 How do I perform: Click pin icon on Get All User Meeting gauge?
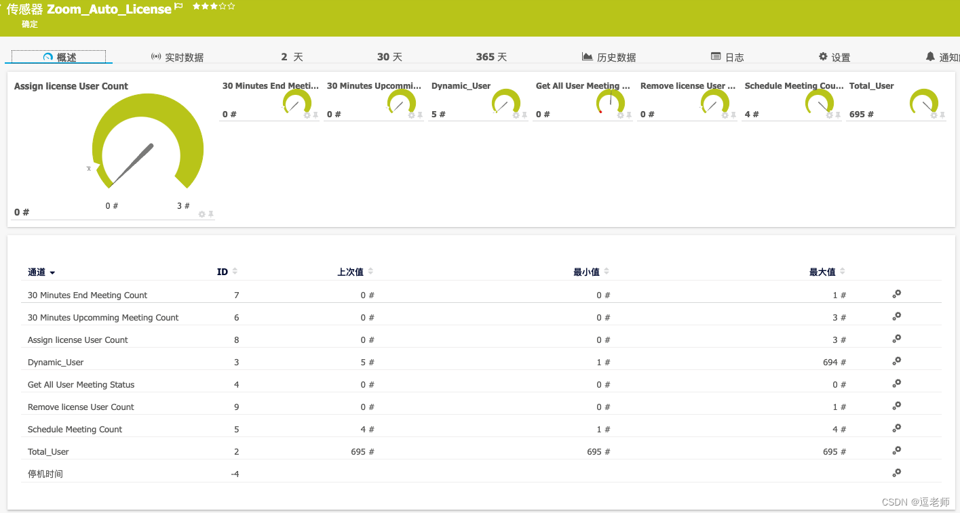point(629,115)
